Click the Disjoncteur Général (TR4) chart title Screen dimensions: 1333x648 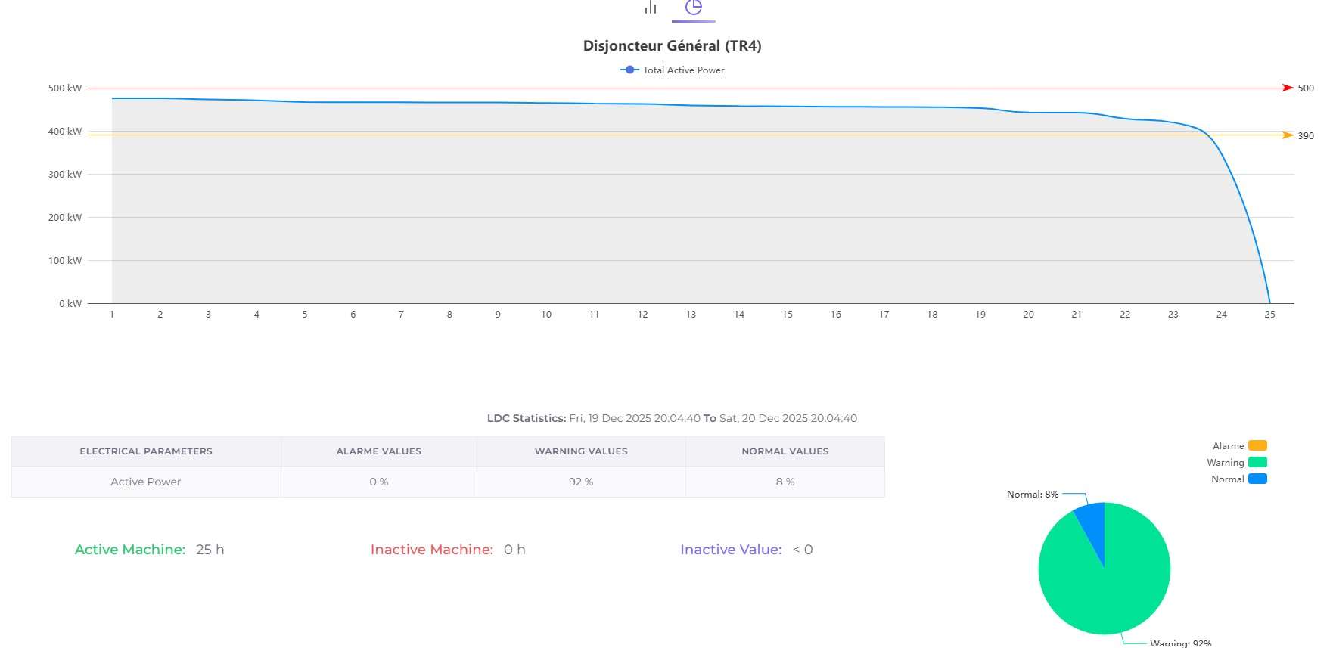[x=672, y=46]
